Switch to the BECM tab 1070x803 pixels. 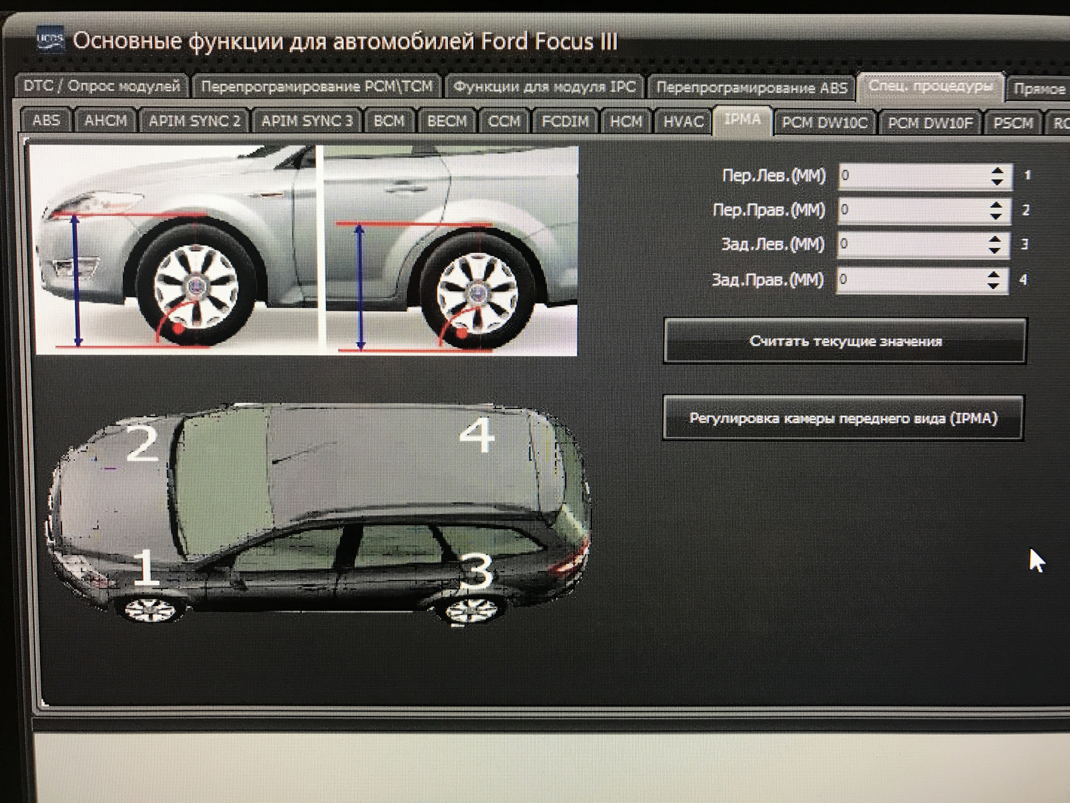tap(447, 121)
